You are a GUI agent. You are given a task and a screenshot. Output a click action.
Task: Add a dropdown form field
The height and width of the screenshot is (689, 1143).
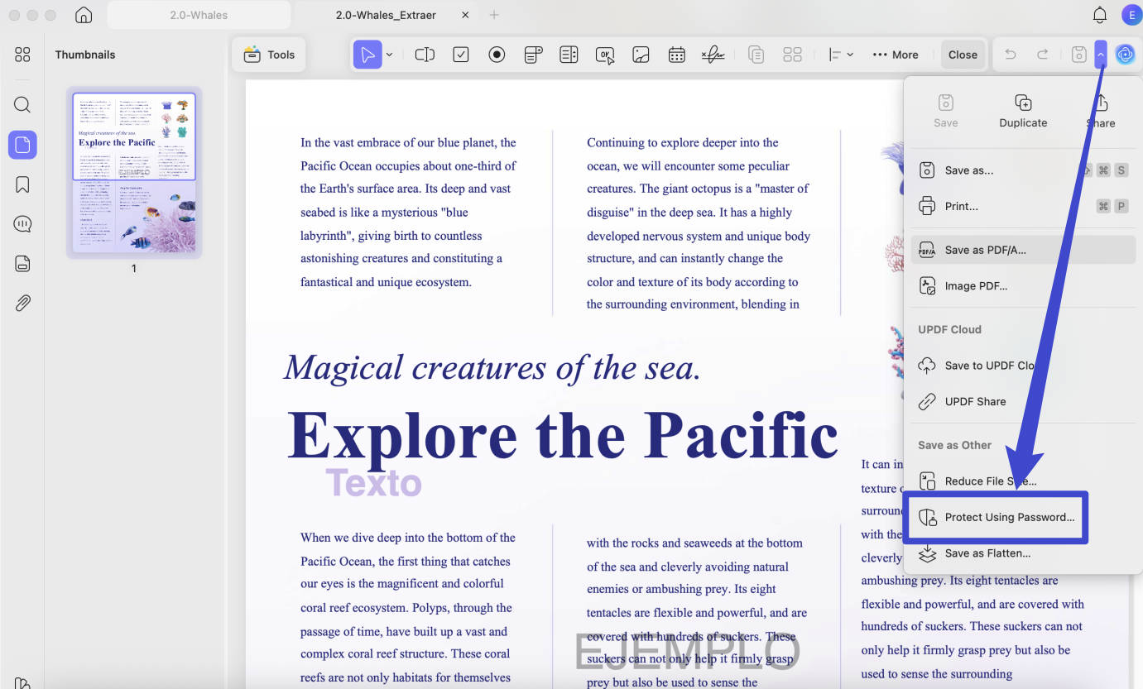(x=533, y=55)
